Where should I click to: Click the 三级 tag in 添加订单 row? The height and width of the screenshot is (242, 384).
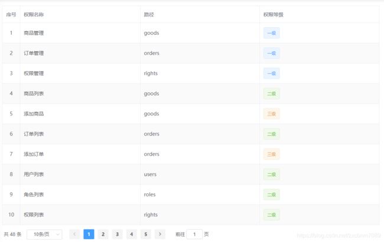click(x=272, y=154)
